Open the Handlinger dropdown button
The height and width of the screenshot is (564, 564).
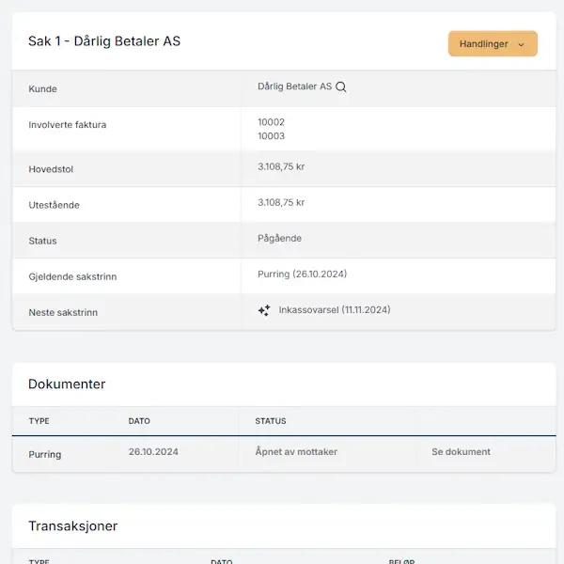pyautogui.click(x=492, y=44)
